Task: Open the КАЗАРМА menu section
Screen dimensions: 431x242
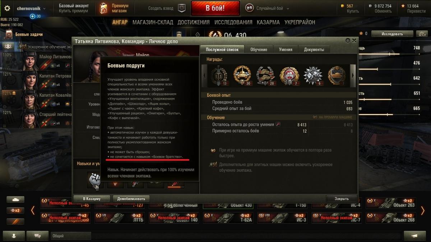Action: (268, 22)
